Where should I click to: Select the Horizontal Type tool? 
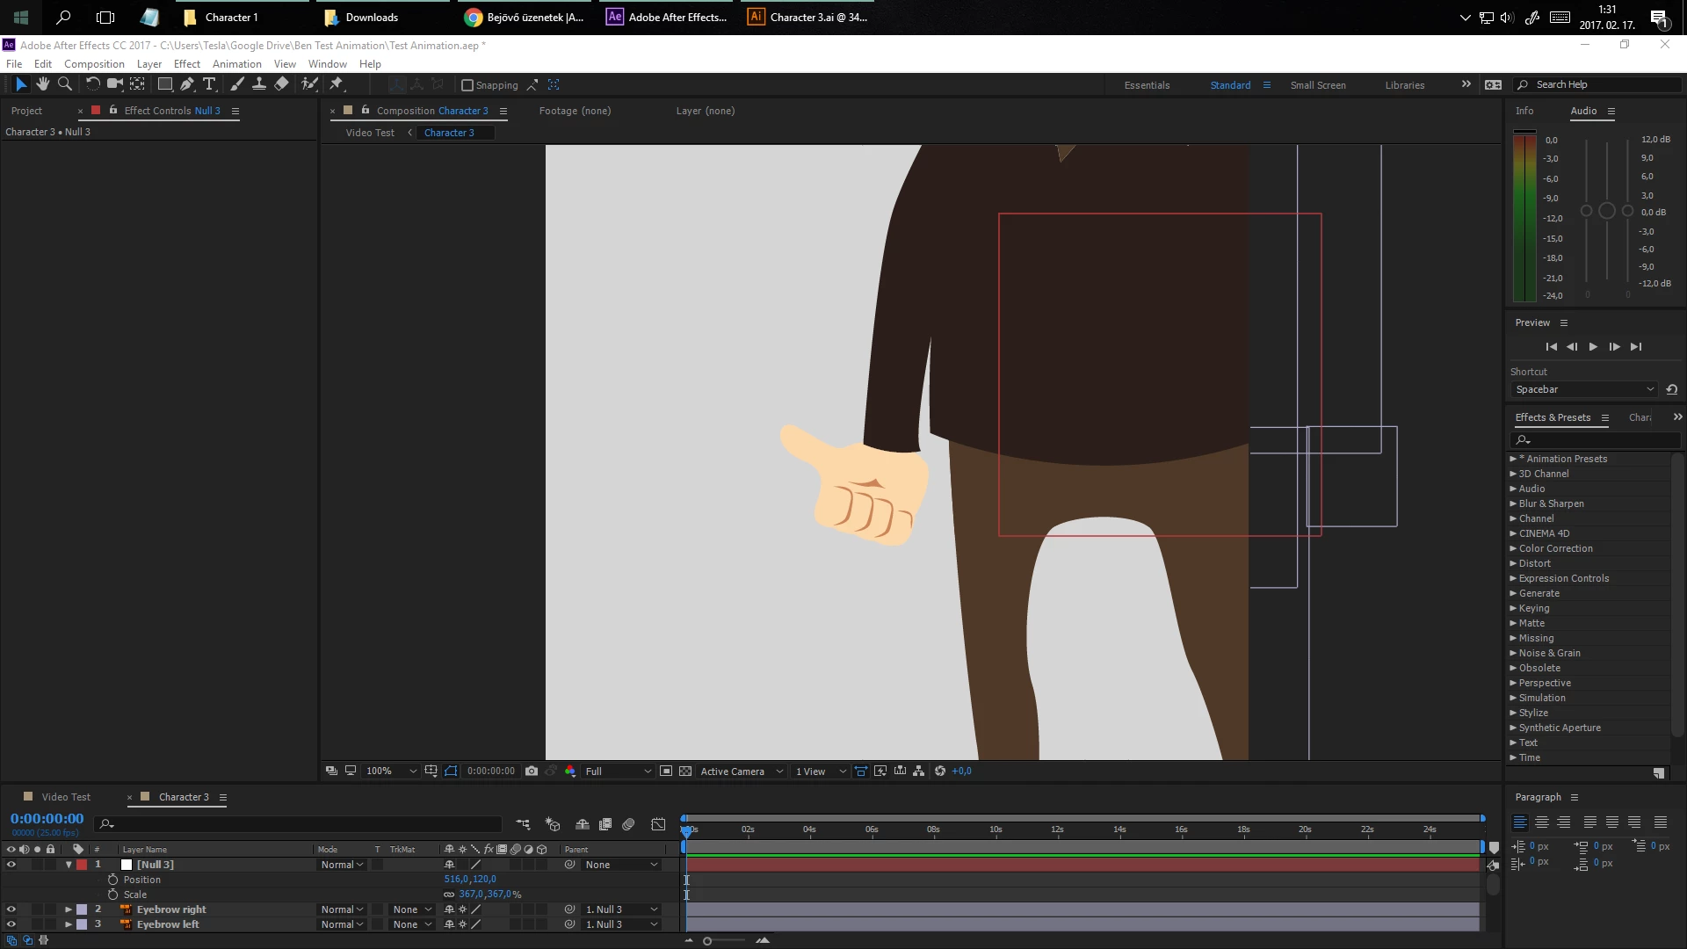pos(209,84)
